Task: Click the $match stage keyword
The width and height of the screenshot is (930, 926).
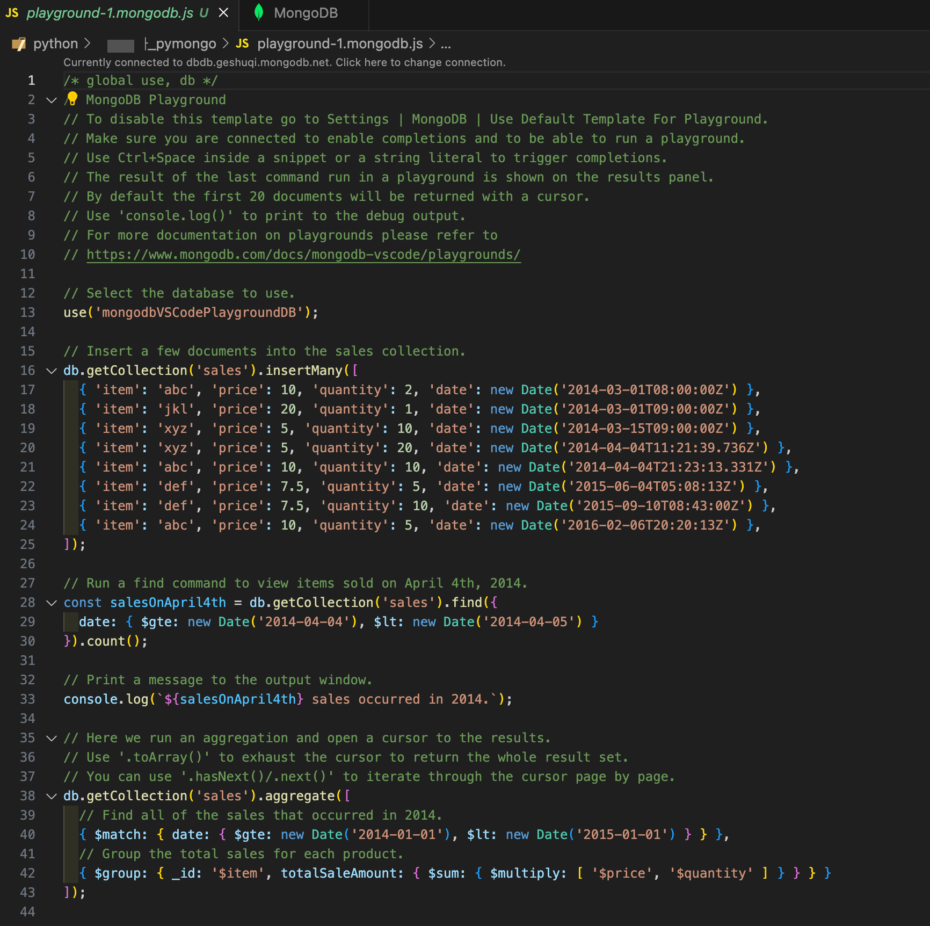Action: click(x=118, y=835)
